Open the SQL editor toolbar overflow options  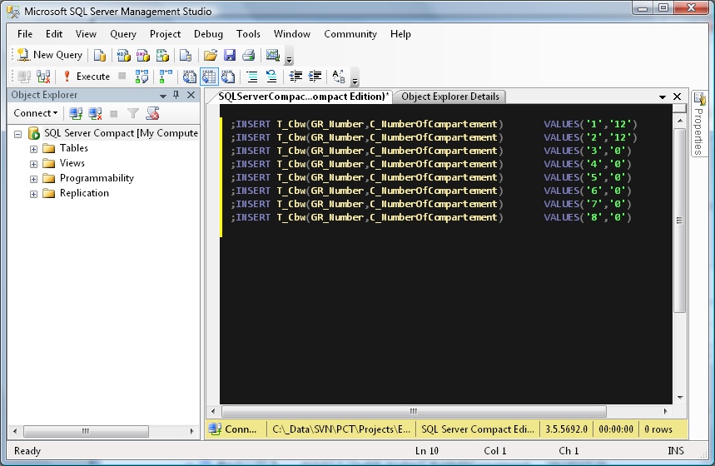(355, 79)
